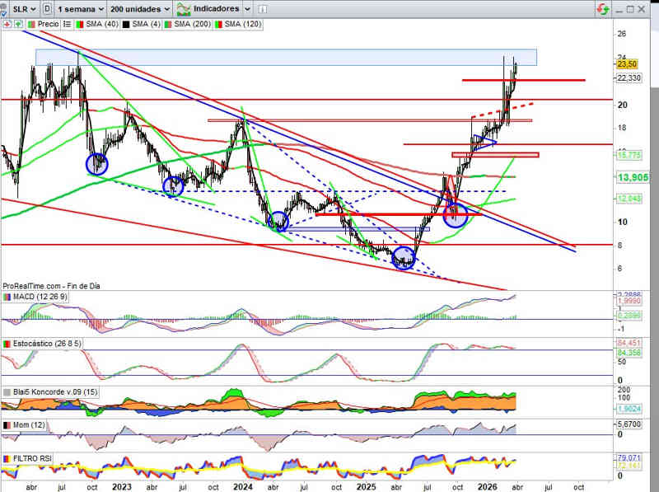659x492 pixels.
Task: Click the FILTRO RSI indicator's icon
Action: (x=7, y=458)
